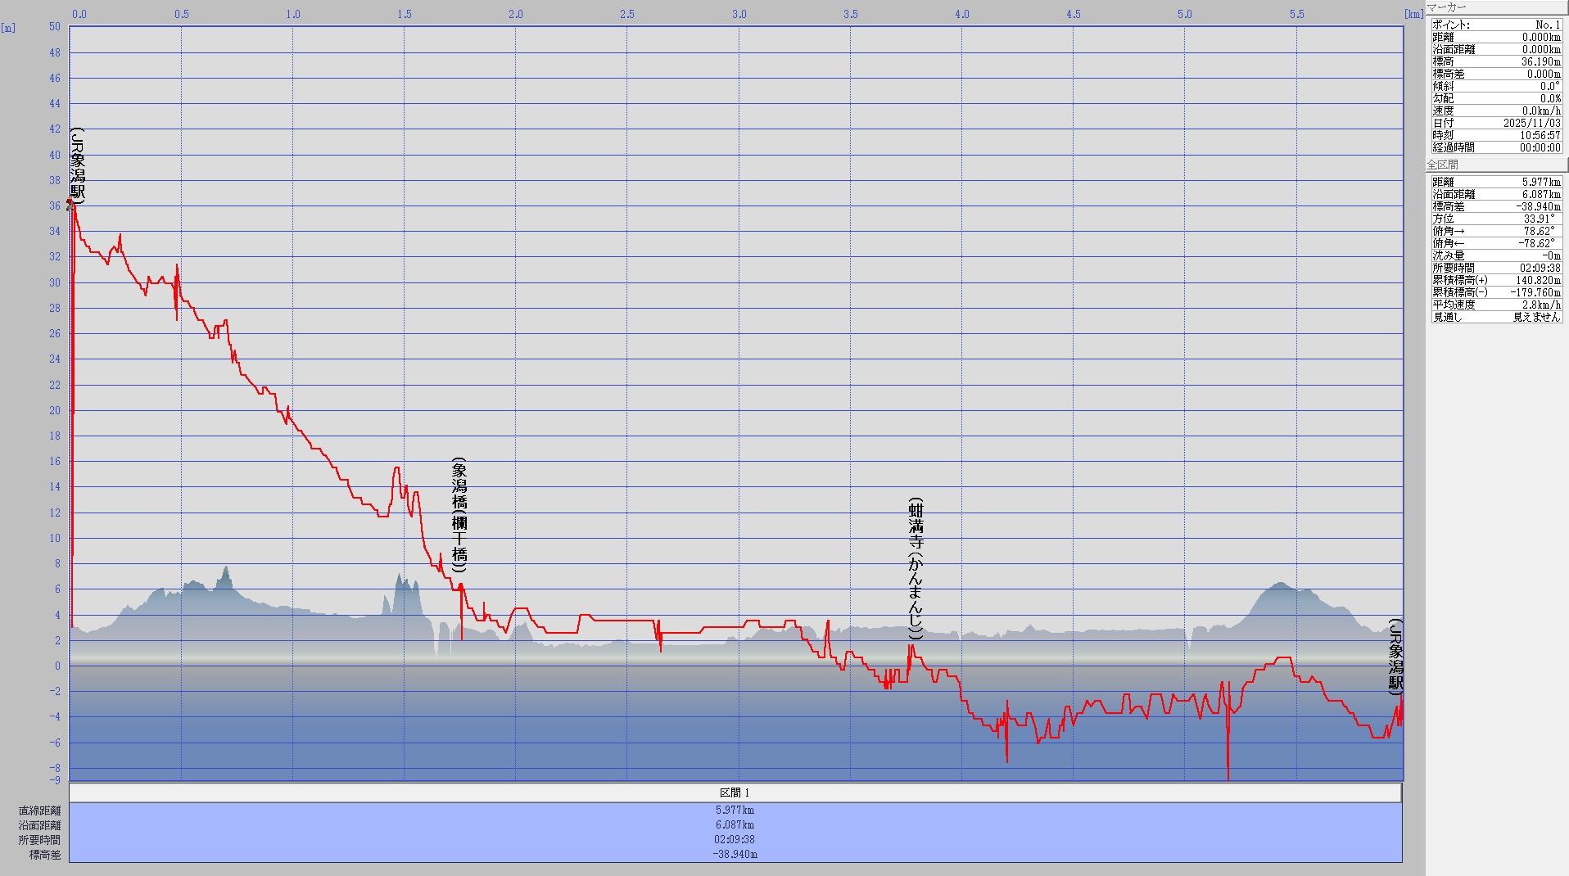
Task: Select the start point marker on the profile
Action: [x=70, y=202]
